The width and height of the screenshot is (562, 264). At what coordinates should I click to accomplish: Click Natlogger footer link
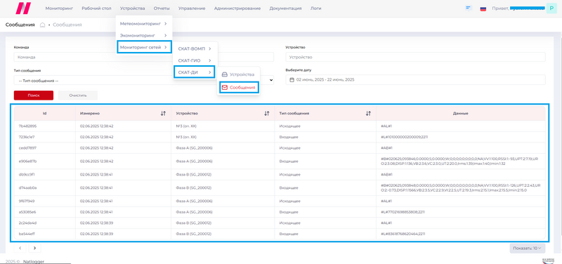(34, 261)
